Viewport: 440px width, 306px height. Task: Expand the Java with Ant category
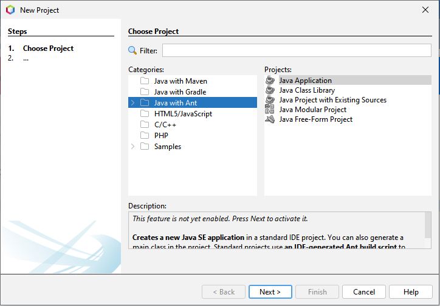click(133, 103)
